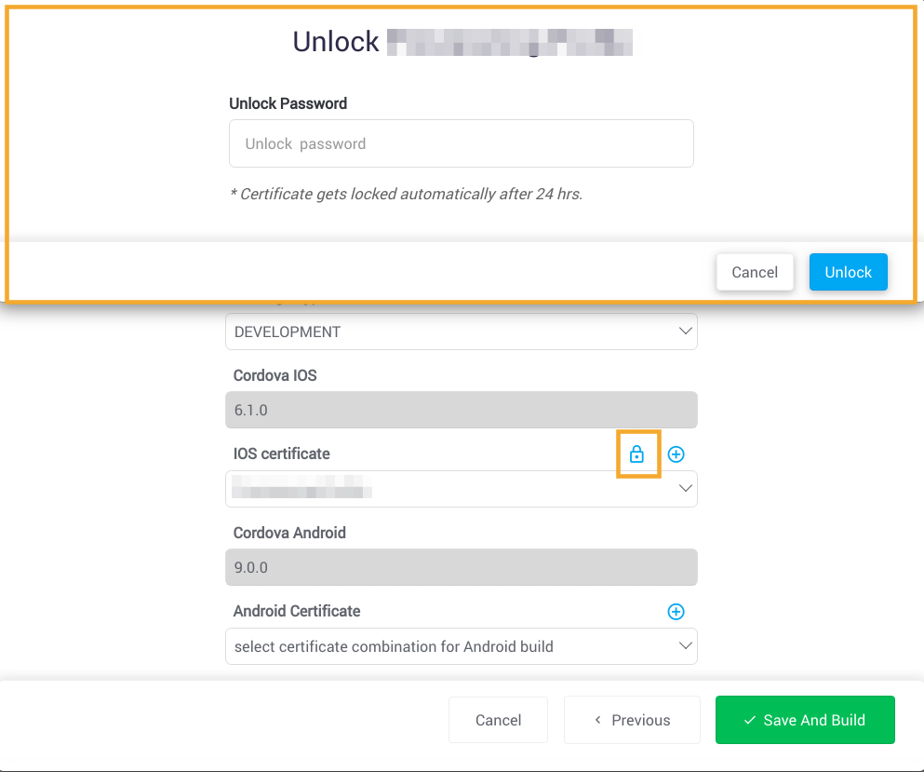Click the lock icon next to IOS certificate
Image resolution: width=924 pixels, height=772 pixels.
pos(637,454)
